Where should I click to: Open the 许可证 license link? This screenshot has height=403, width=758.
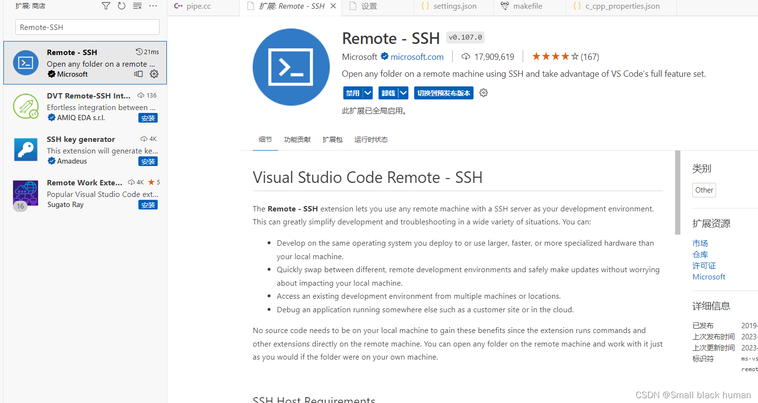pos(704,265)
